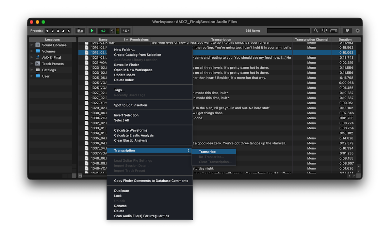This screenshot has width=392, height=248.
Task: Select view preset 3
Action: 58,31
